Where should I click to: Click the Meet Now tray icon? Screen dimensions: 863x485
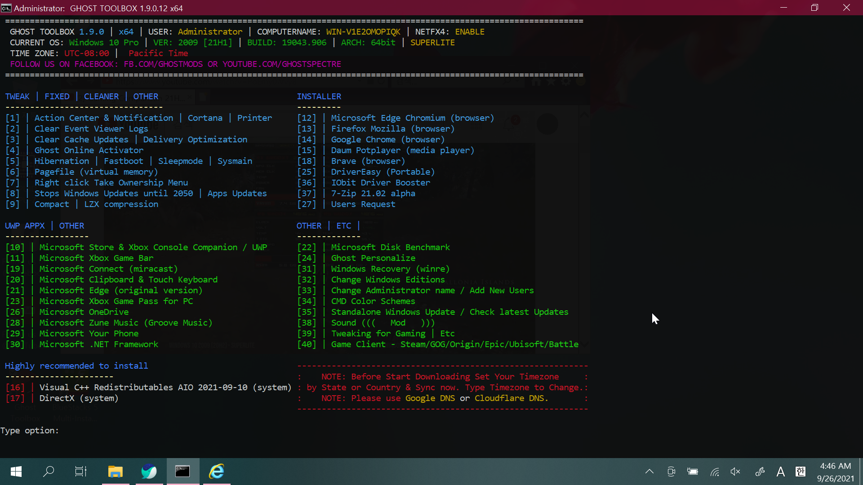click(x=671, y=472)
